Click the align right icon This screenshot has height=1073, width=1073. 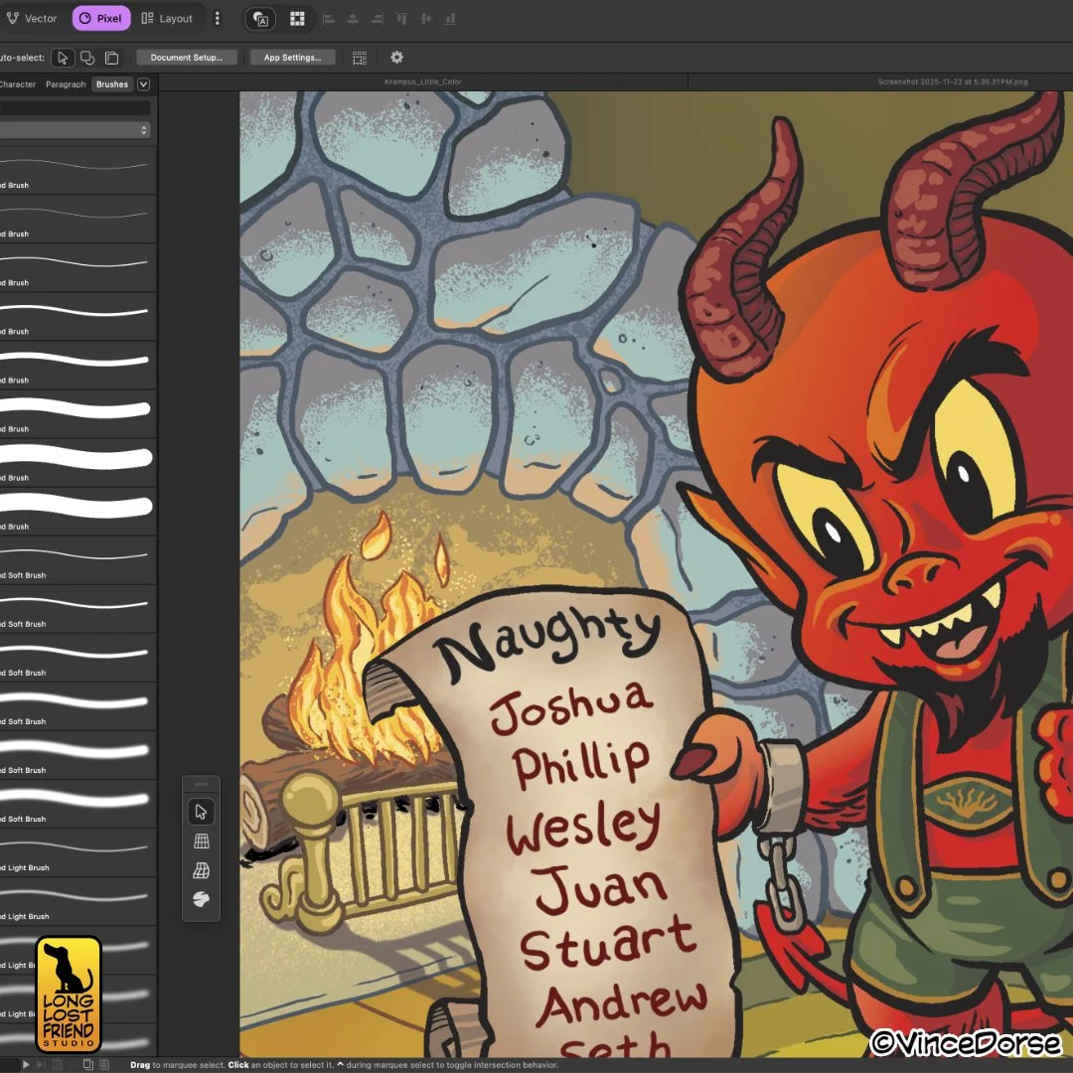point(378,19)
